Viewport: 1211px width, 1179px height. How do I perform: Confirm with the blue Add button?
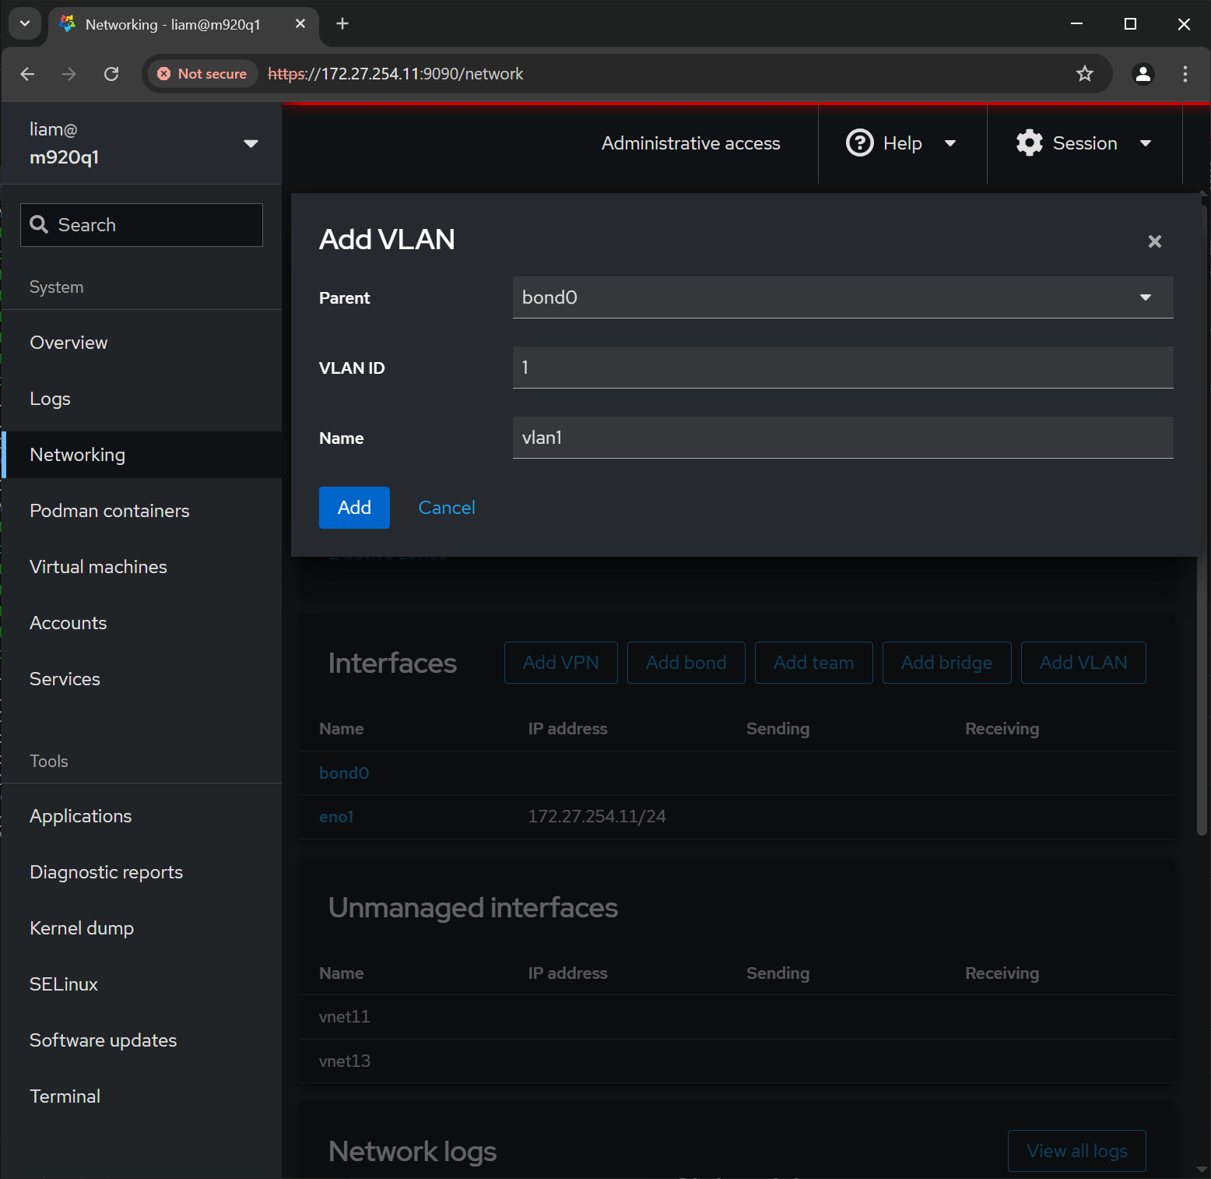[x=354, y=508]
